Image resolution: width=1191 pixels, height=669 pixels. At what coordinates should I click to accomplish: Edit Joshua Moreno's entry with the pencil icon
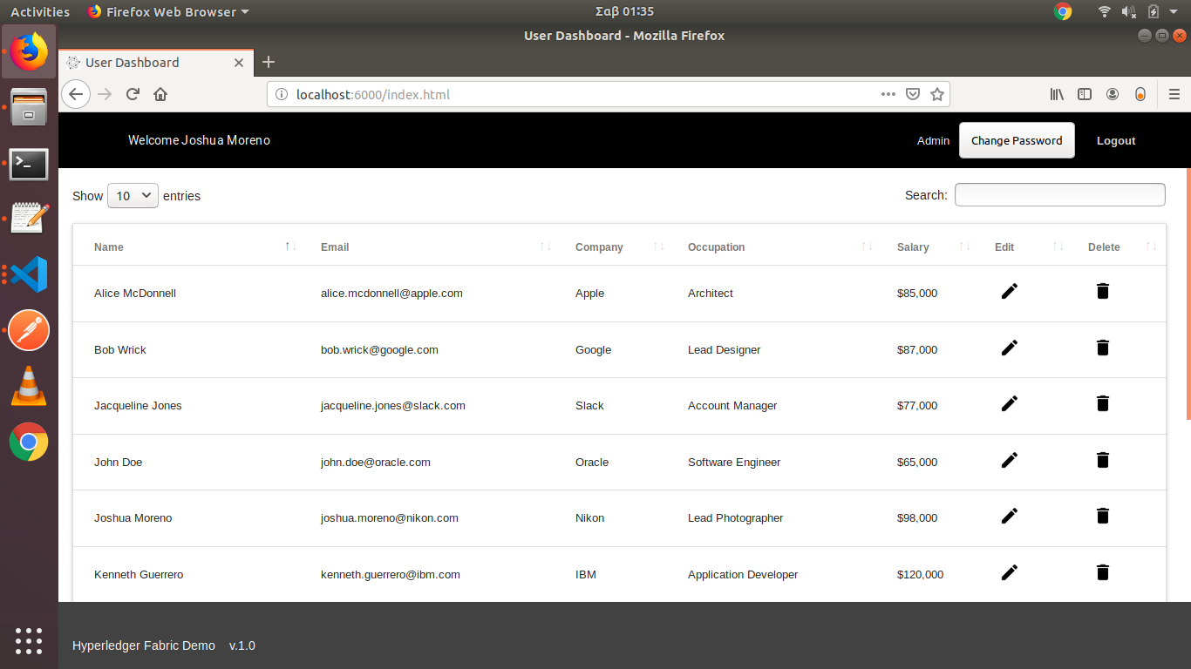pyautogui.click(x=1009, y=517)
